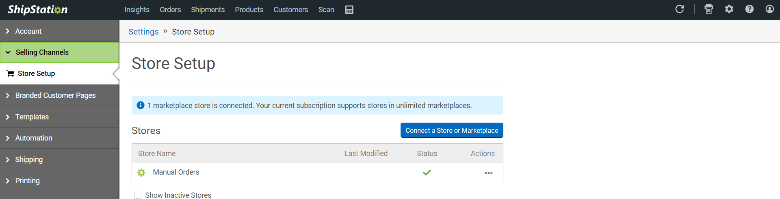
Task: Click the Manual Orders green gear icon
Action: (141, 173)
